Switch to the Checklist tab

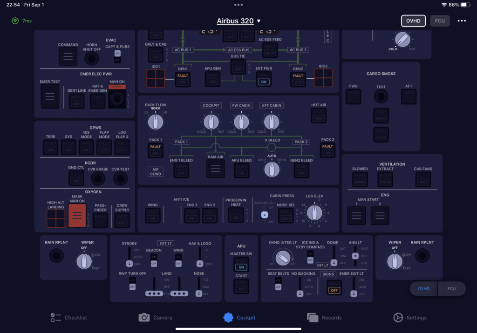point(68,318)
